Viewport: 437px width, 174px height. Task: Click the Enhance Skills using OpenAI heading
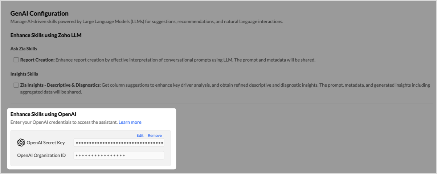[x=43, y=114]
